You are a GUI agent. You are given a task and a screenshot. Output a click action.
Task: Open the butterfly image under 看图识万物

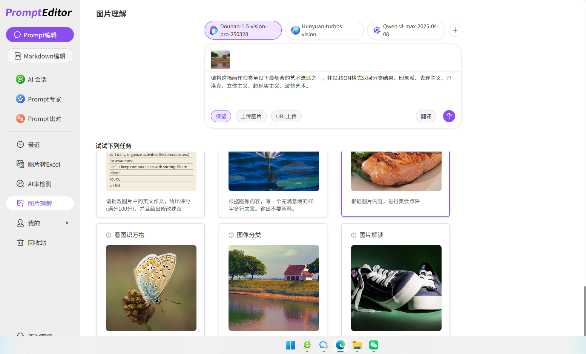[151, 288]
